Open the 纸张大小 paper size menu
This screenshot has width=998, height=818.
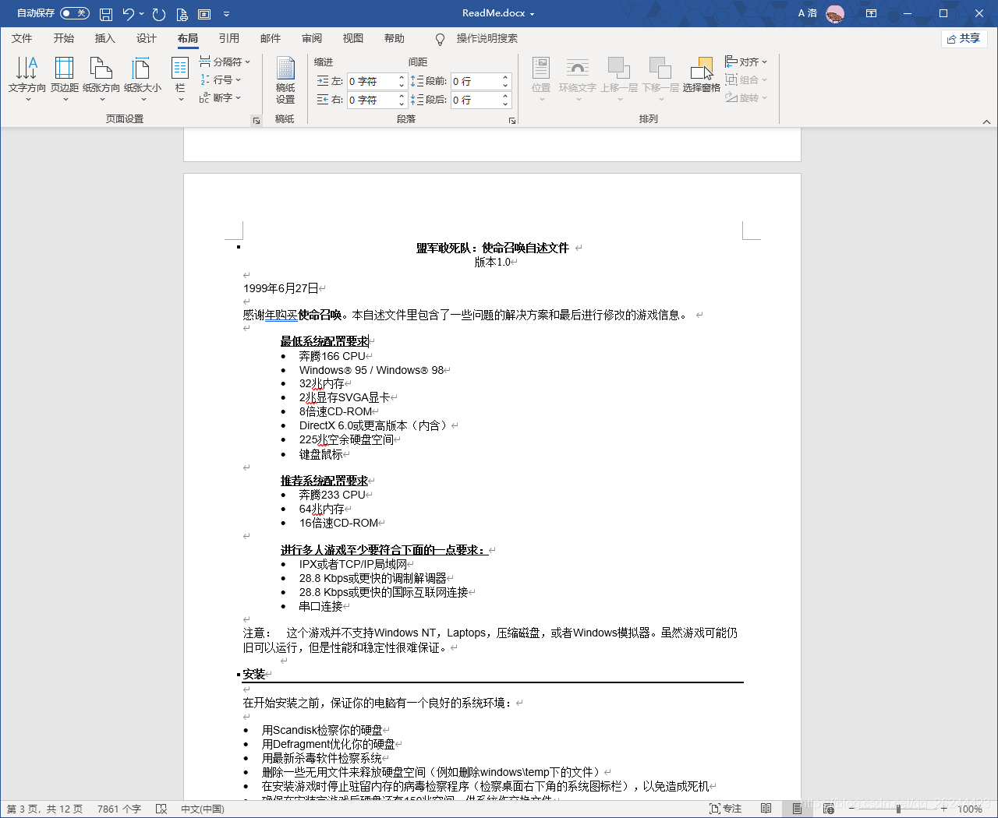pyautogui.click(x=142, y=79)
